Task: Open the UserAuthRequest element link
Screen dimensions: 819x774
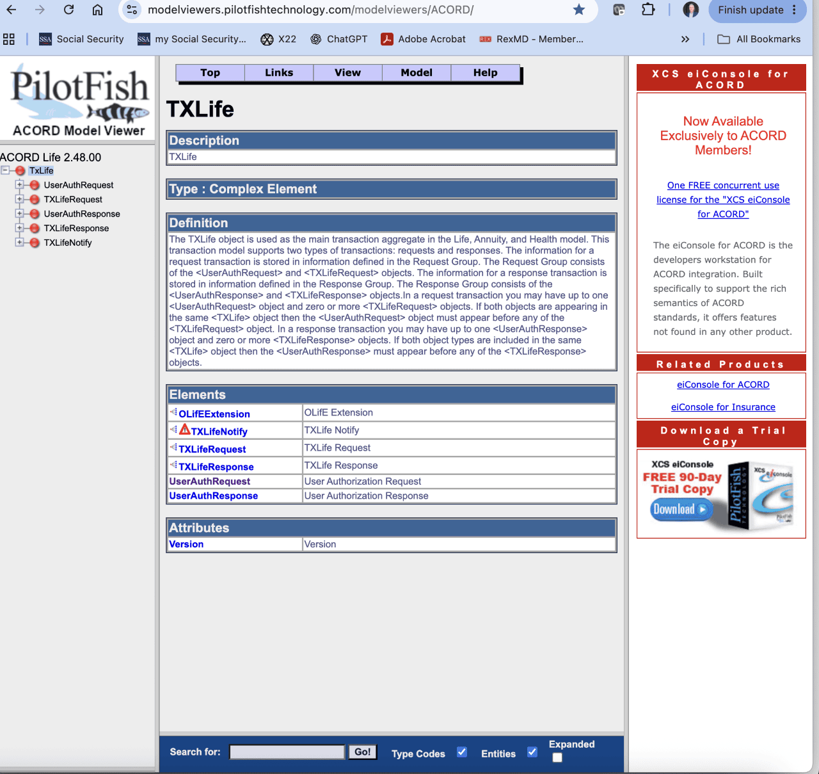Action: (x=209, y=481)
